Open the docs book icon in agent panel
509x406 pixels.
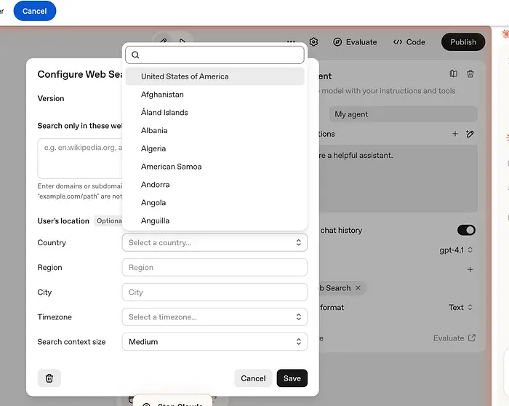click(x=454, y=74)
